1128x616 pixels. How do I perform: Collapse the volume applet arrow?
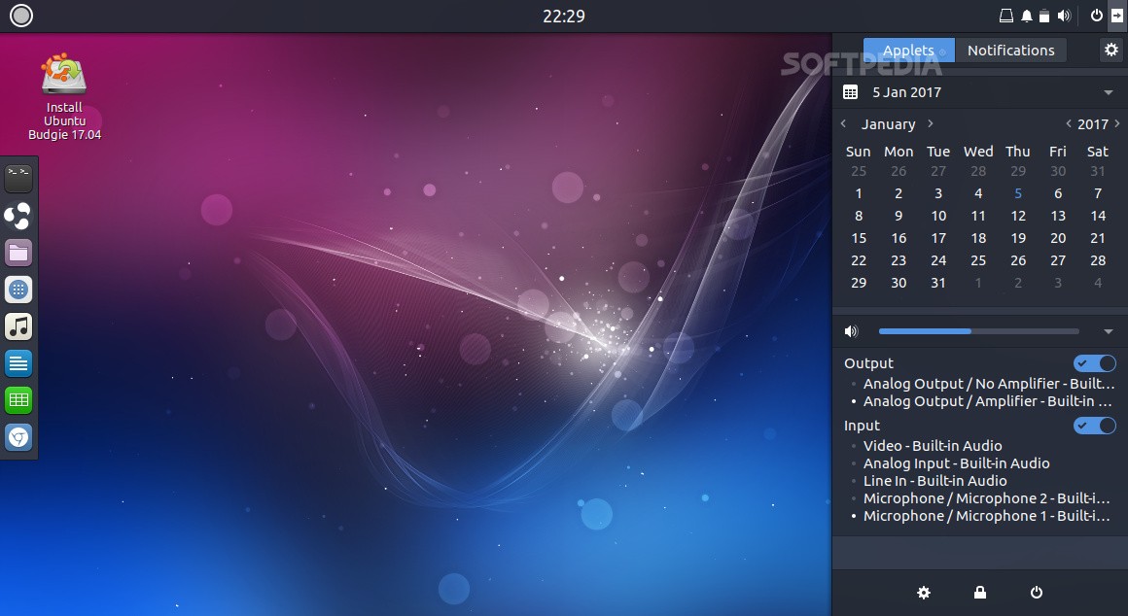(1109, 332)
